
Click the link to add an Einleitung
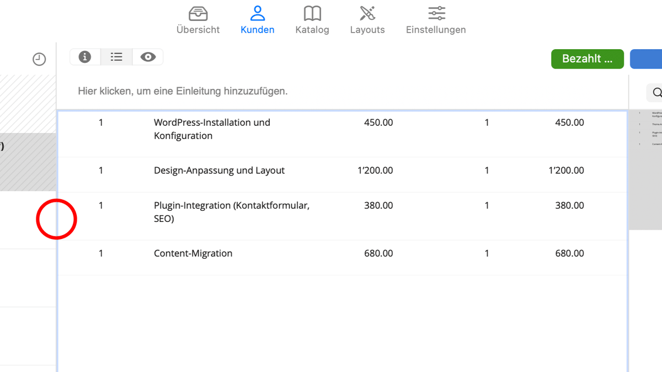coord(184,91)
